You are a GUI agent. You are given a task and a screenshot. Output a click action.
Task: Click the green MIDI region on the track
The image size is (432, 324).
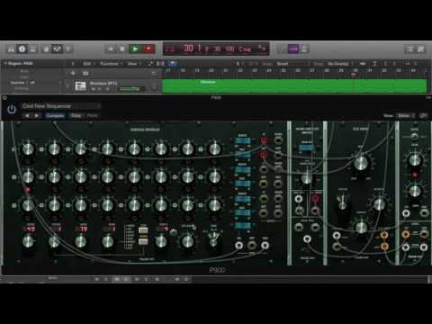[294, 86]
